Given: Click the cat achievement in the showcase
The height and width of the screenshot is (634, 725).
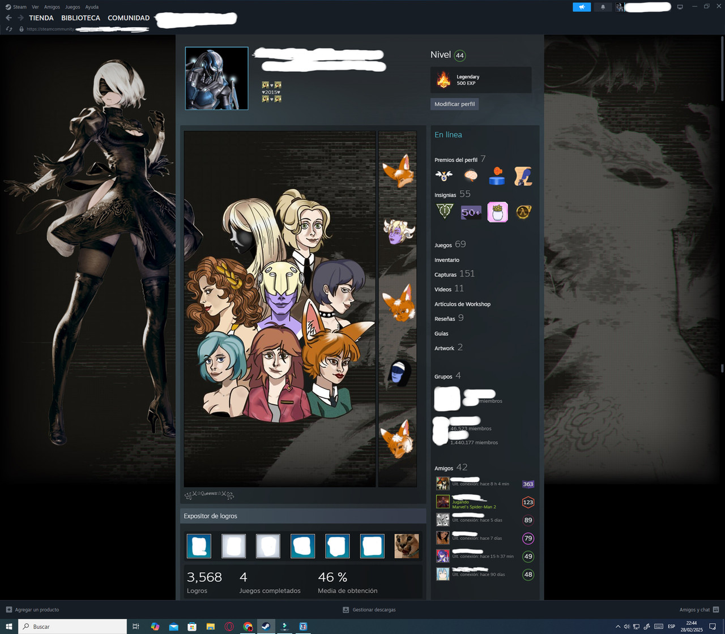Looking at the screenshot, I should pyautogui.click(x=407, y=546).
